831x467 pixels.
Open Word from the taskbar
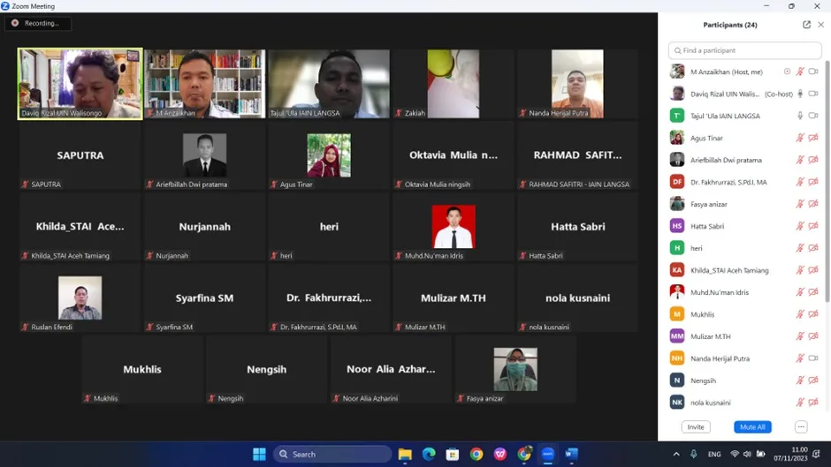(571, 455)
